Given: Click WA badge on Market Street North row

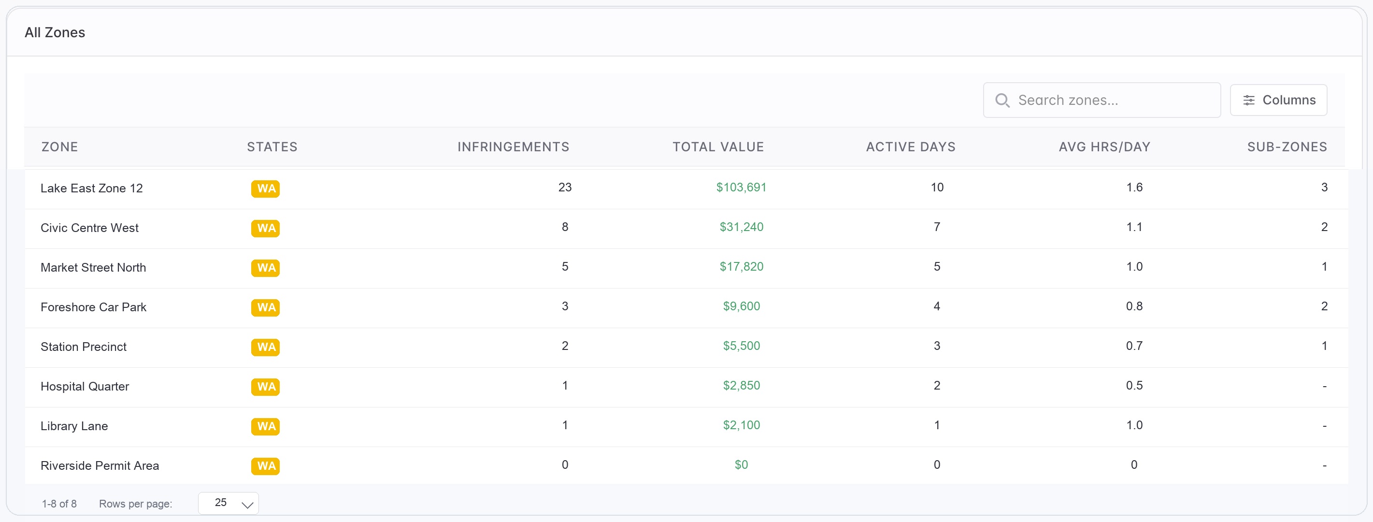Looking at the screenshot, I should click(x=265, y=268).
